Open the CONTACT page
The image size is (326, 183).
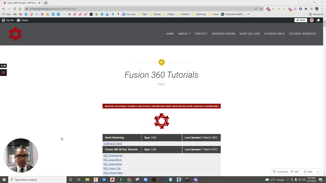[x=201, y=34]
